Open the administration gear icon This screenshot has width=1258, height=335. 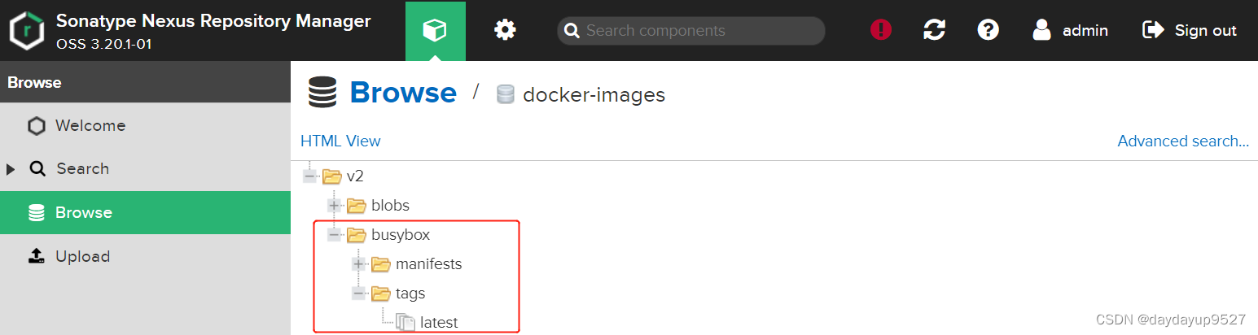(x=506, y=31)
